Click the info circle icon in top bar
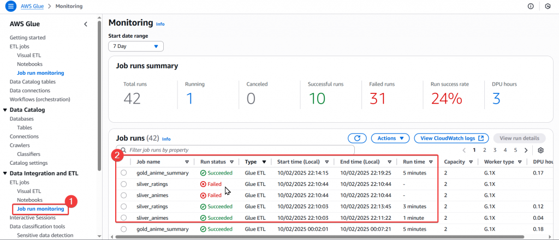The width and height of the screenshot is (559, 240). 531,7
